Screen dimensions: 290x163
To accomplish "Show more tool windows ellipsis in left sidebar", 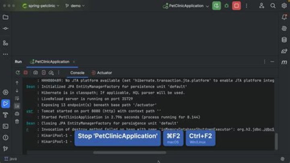I will (x=6, y=54).
